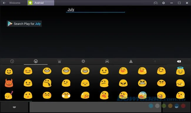
Task: Insert the red horned devil emoji
Action: [x=9, y=83]
